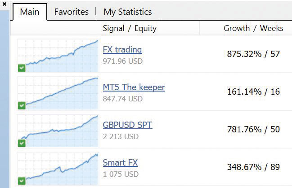Click green checkmark on Smart FX chart
This screenshot has width=292, height=188.
(22, 180)
